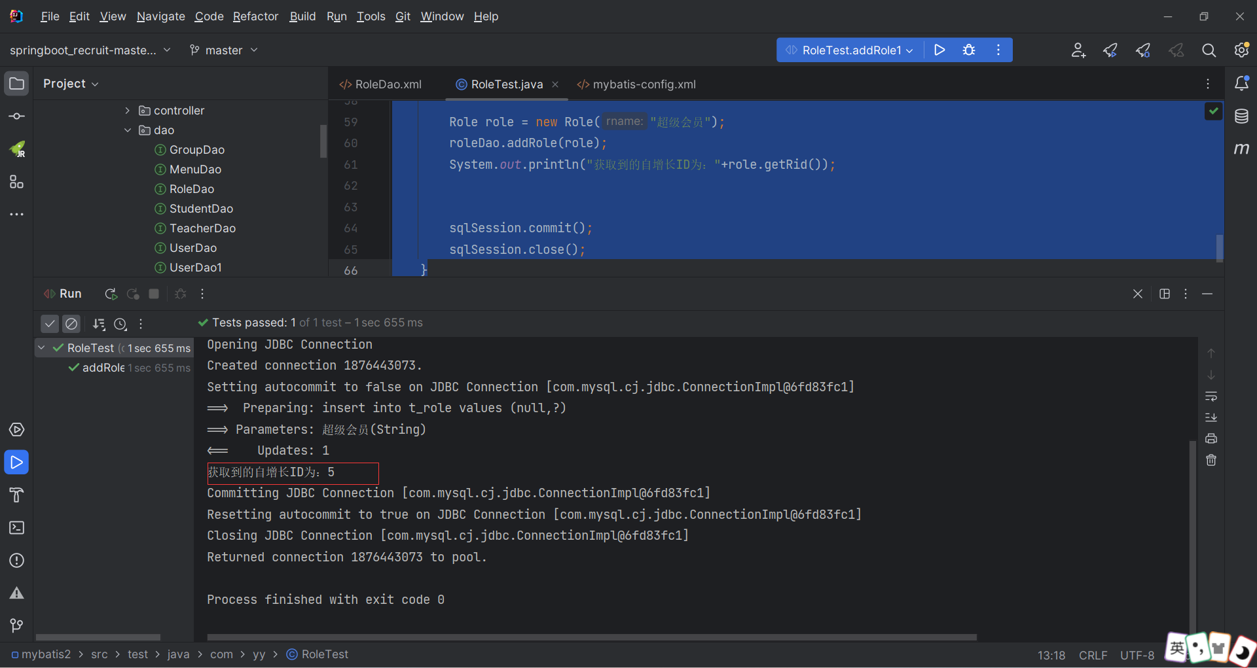
Task: Open Search Everywhere with the magnifier icon
Action: point(1209,50)
